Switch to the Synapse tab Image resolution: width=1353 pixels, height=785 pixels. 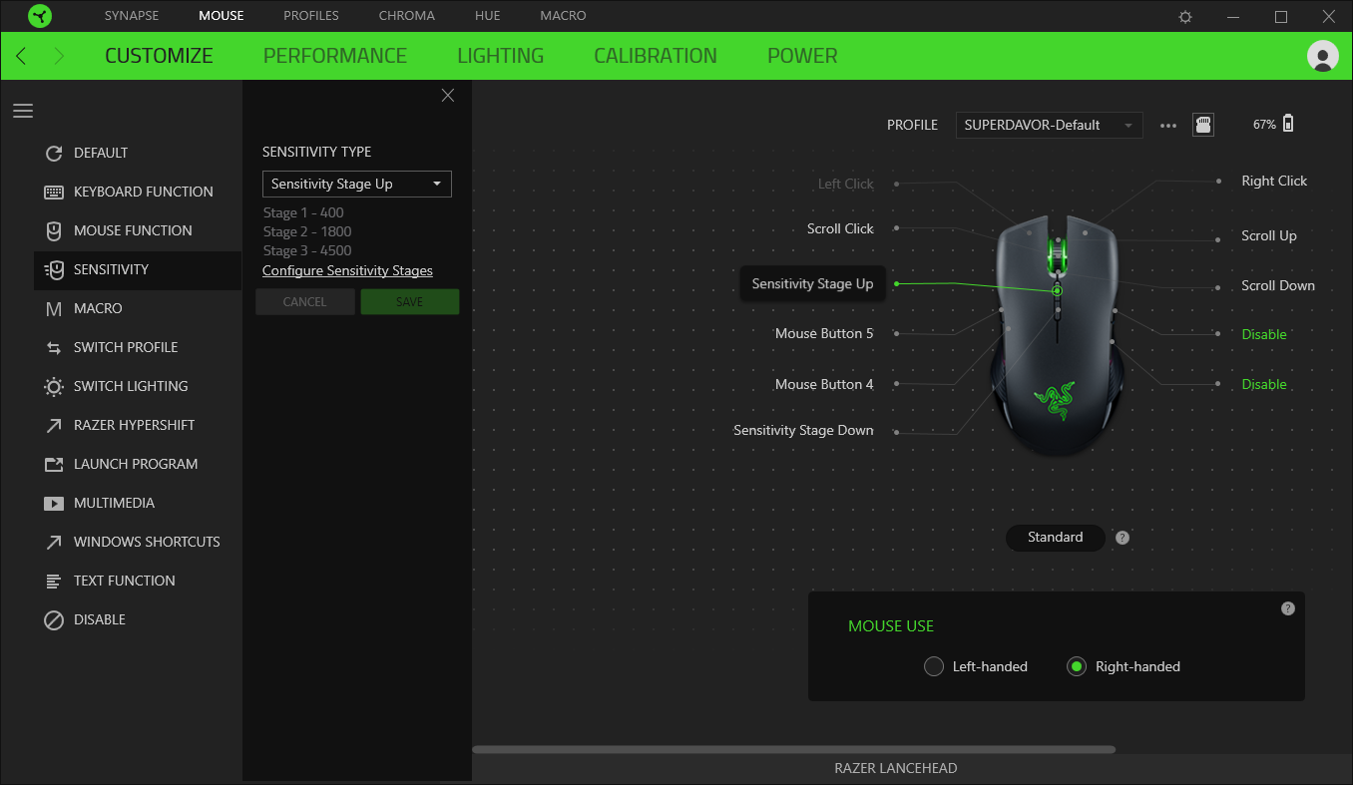(x=132, y=16)
